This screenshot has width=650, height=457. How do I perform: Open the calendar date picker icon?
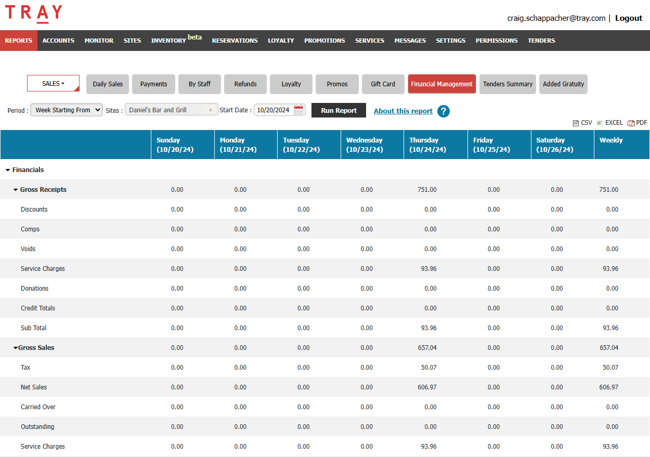(x=298, y=110)
